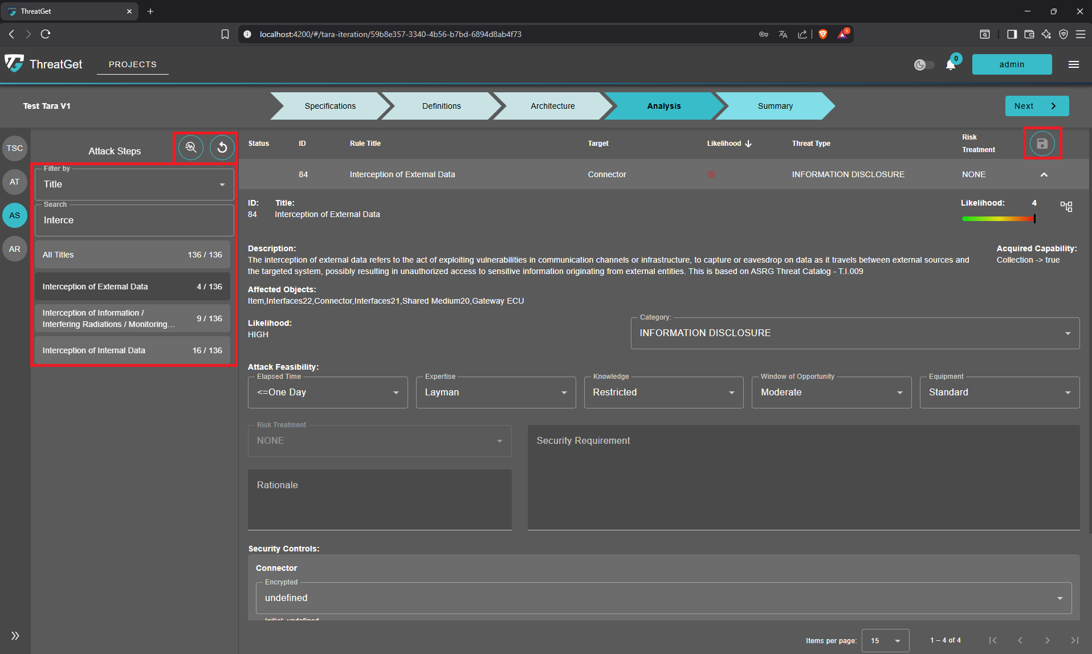
Task: Click the next page chevron in pagination
Action: tap(1048, 640)
